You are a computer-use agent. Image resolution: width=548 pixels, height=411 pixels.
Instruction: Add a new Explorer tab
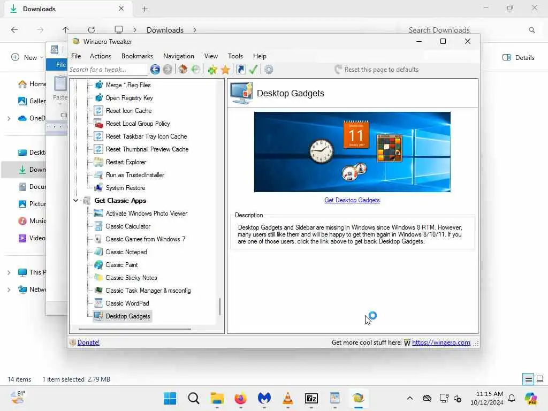[144, 9]
